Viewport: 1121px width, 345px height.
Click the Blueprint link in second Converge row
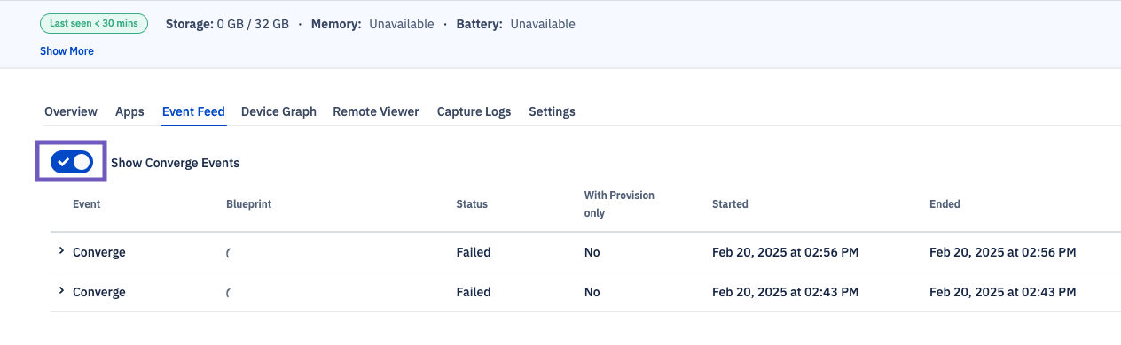(229, 292)
